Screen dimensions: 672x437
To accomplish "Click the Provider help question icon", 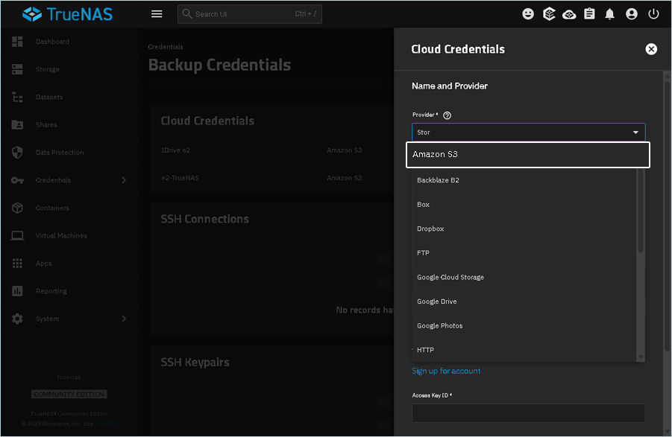I will 448,115.
